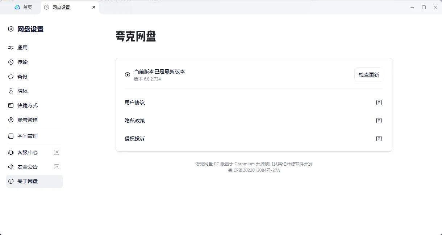Open the 快捷方式 settings section

[x=34, y=105]
